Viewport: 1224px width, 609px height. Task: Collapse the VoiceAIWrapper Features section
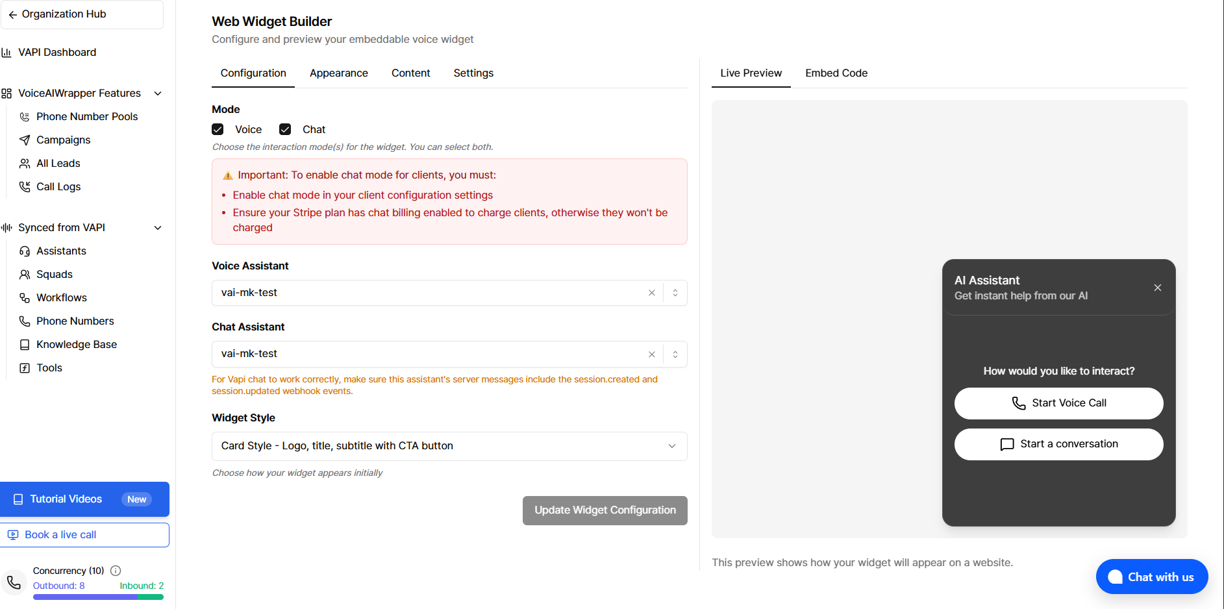[158, 93]
